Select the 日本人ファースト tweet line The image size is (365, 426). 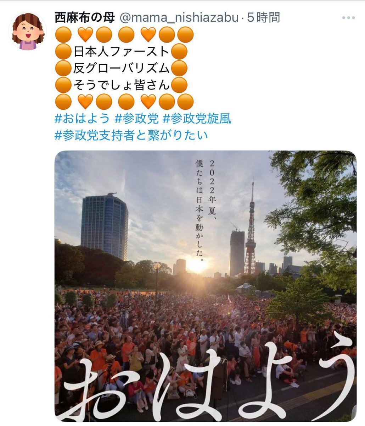point(121,52)
